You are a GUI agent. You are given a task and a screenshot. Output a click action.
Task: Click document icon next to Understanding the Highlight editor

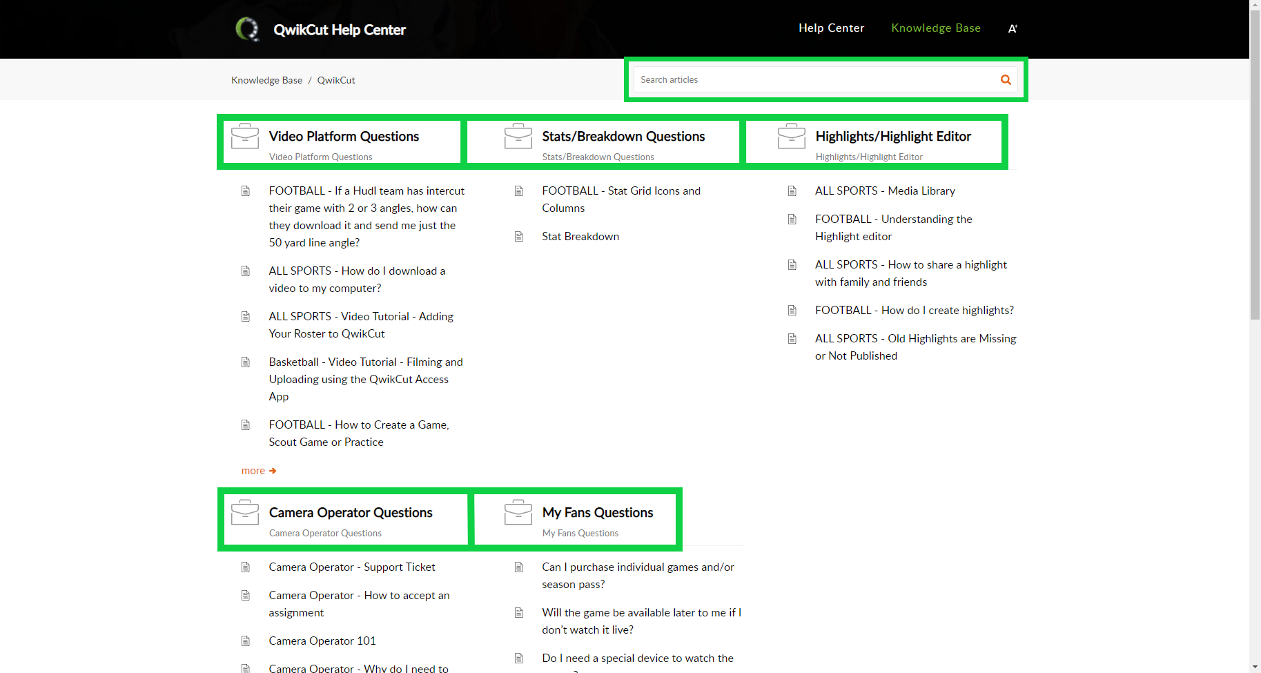tap(792, 220)
